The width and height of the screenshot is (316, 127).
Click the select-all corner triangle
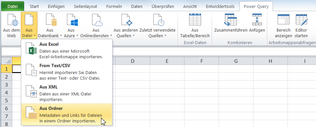coord(7,61)
